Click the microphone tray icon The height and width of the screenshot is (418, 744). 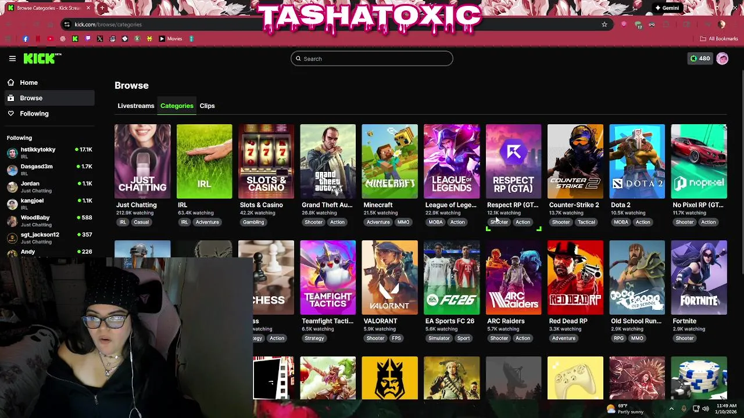tap(684, 409)
